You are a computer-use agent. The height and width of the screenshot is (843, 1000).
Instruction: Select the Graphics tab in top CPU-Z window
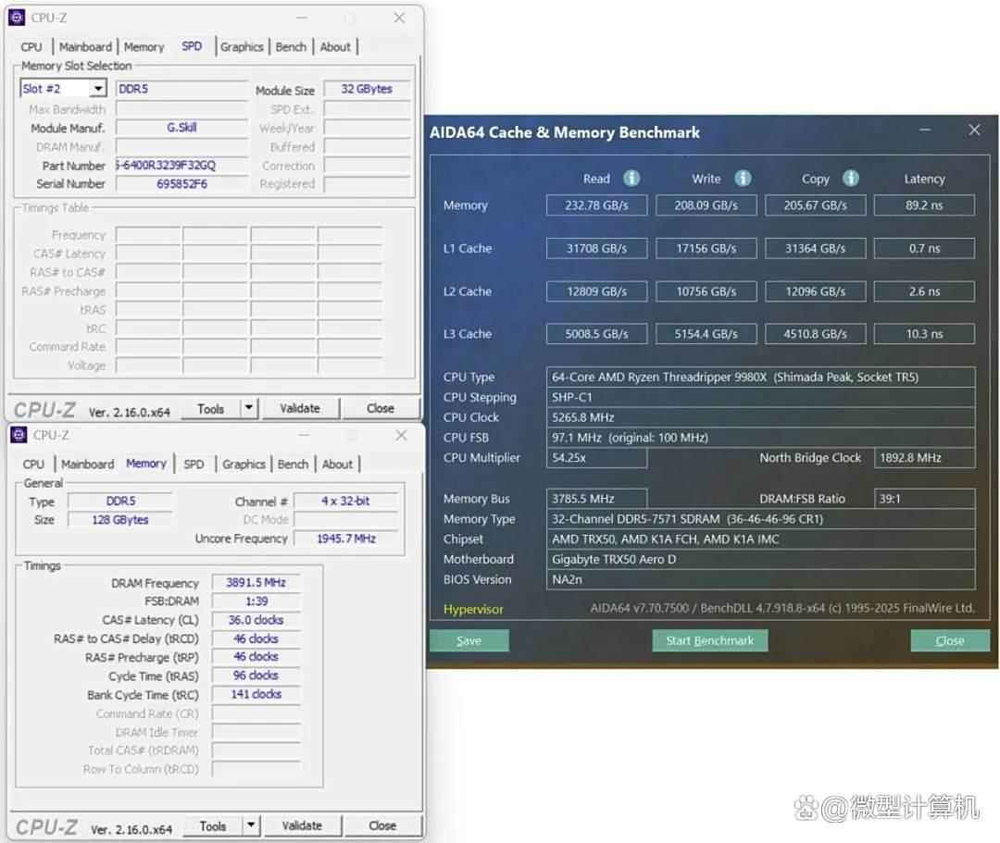pos(242,46)
